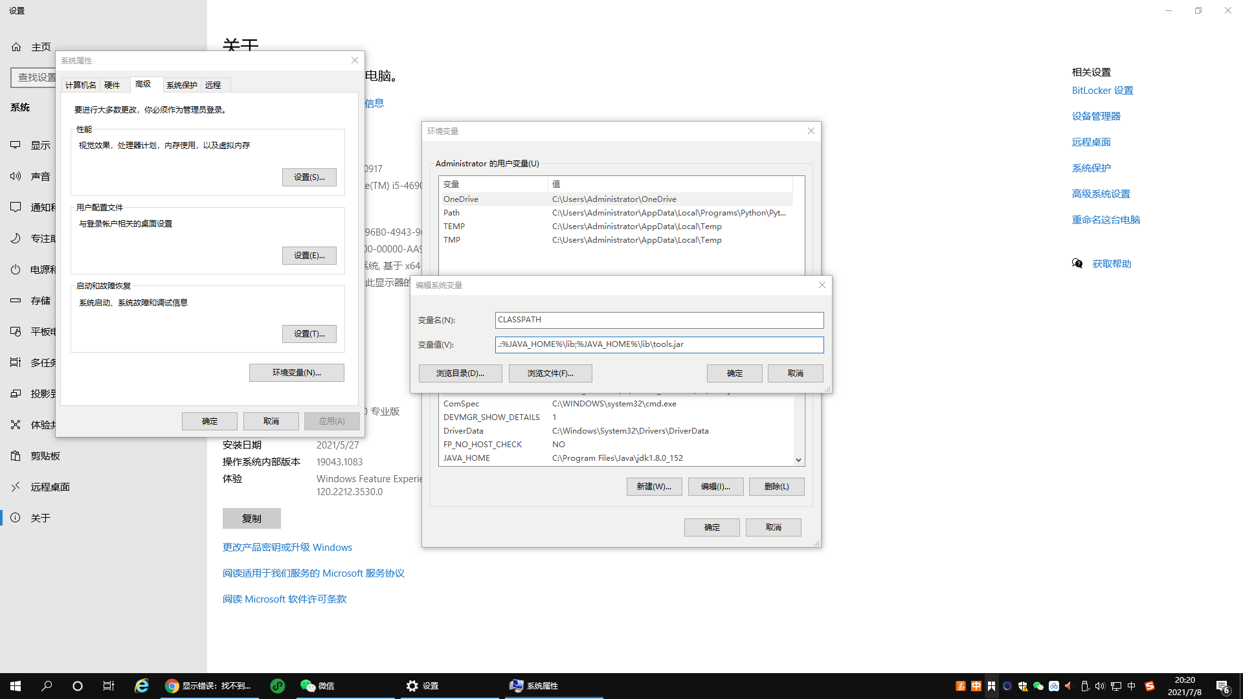Click the Chrome icon in taskbar
The image size is (1243, 699).
click(x=172, y=686)
